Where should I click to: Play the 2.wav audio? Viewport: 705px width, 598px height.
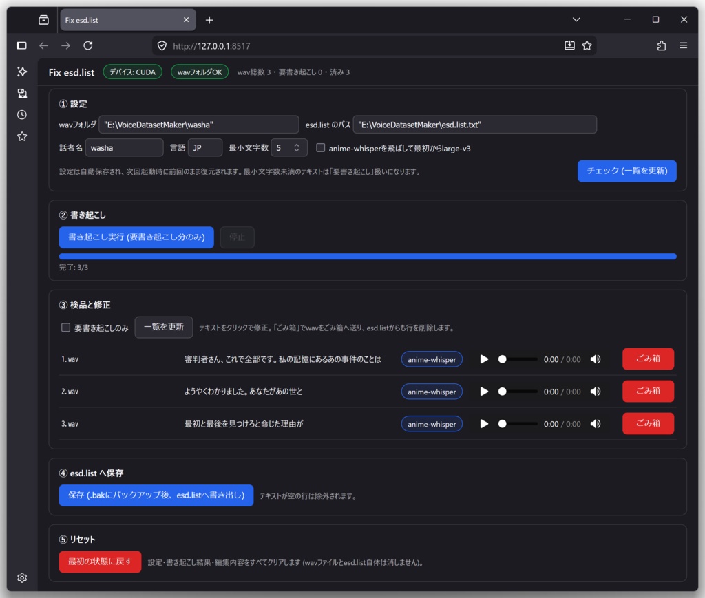(484, 392)
